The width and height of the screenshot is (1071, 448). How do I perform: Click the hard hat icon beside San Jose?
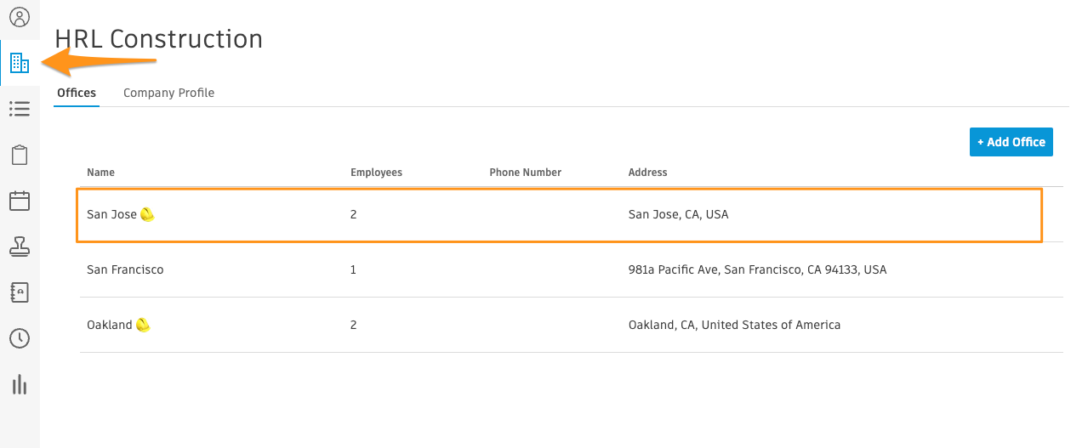pyautogui.click(x=147, y=214)
